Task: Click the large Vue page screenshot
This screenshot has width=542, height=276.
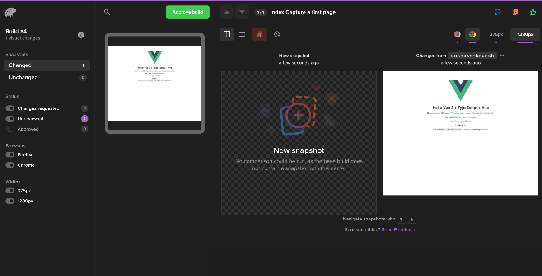Action: point(461,133)
